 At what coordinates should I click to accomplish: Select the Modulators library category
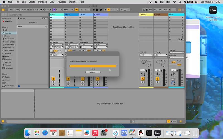(x=9, y=48)
